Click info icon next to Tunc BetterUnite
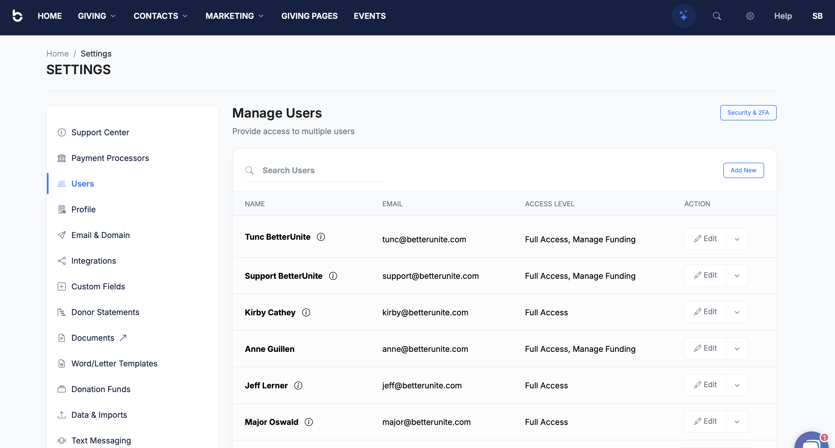Viewport: 835px width, 448px height. tap(321, 237)
